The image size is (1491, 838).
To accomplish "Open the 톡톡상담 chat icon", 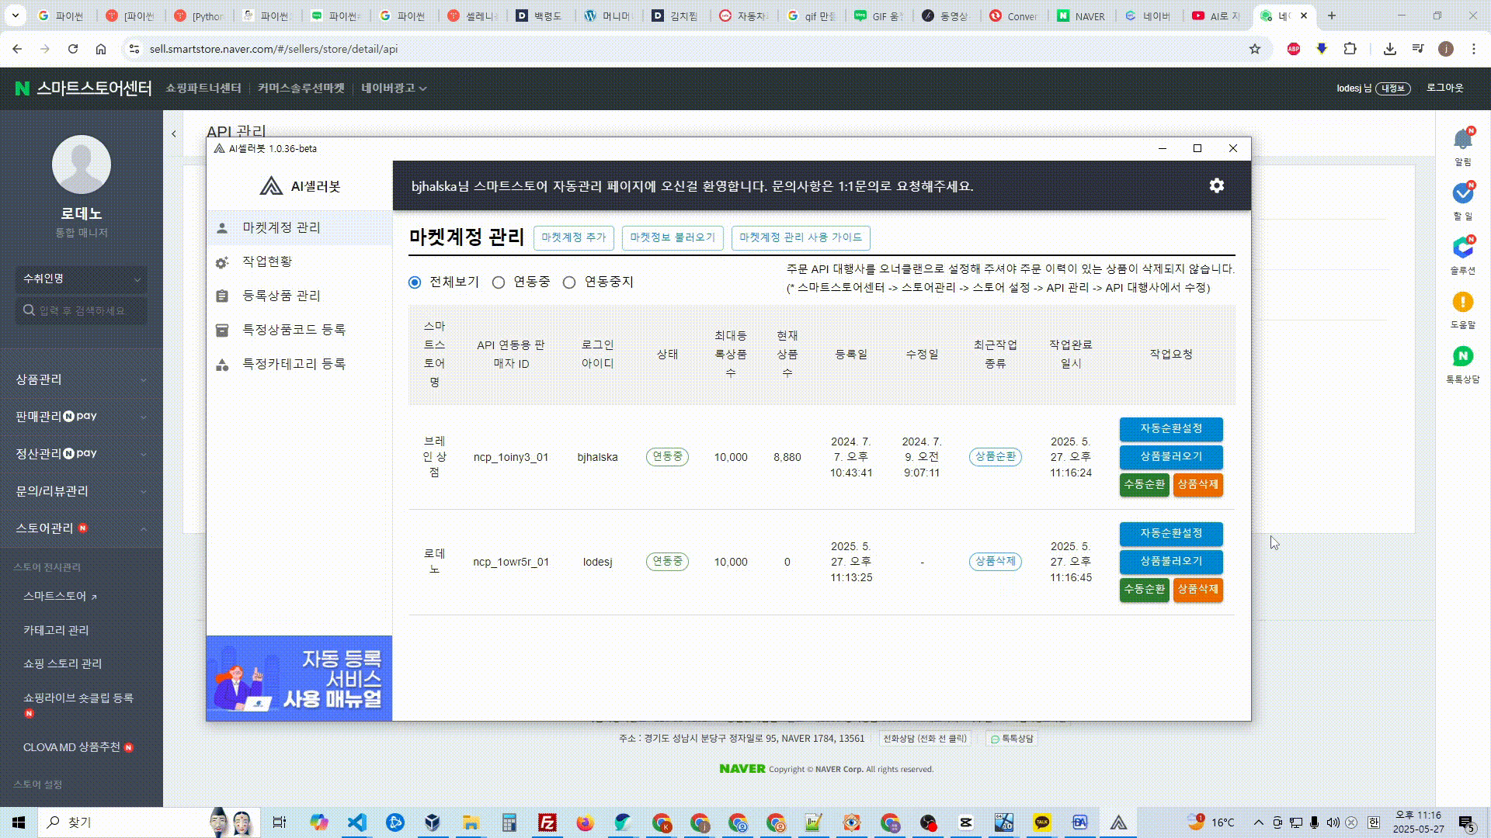I will [x=1462, y=356].
